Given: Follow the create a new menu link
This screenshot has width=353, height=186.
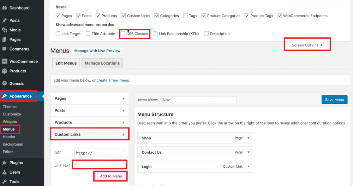Looking at the screenshot, I should point(113,80).
